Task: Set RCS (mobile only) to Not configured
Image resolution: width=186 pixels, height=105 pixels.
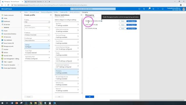Action: click(131, 29)
